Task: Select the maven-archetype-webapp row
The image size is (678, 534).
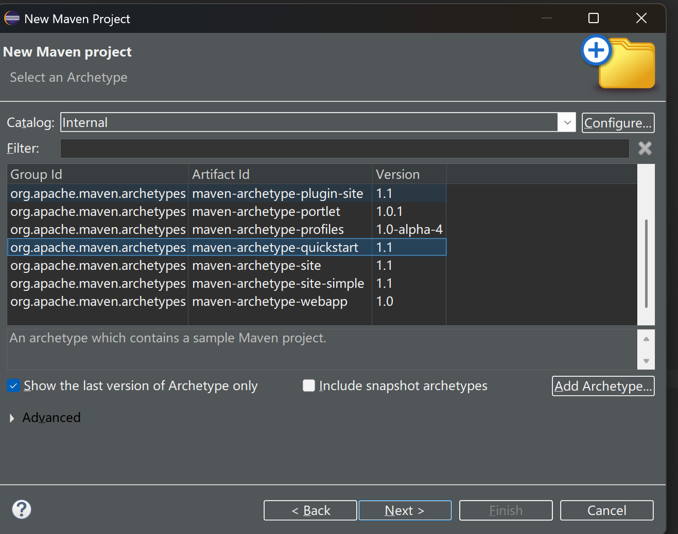Action: coord(269,302)
